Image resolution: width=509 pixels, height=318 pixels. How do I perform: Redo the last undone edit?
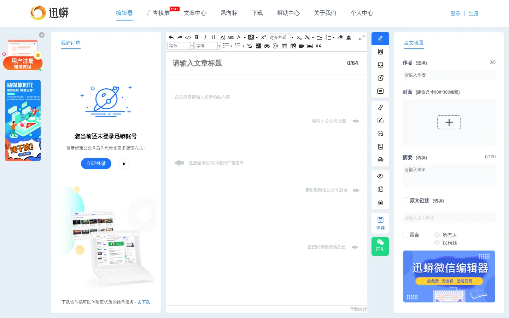pos(180,37)
